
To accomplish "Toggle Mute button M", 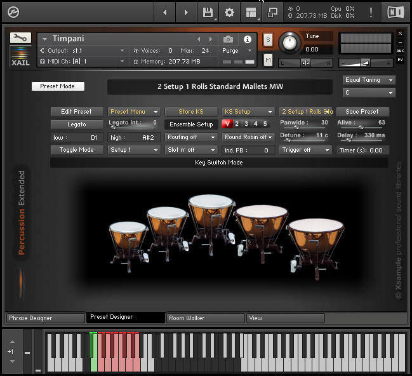I will [268, 60].
